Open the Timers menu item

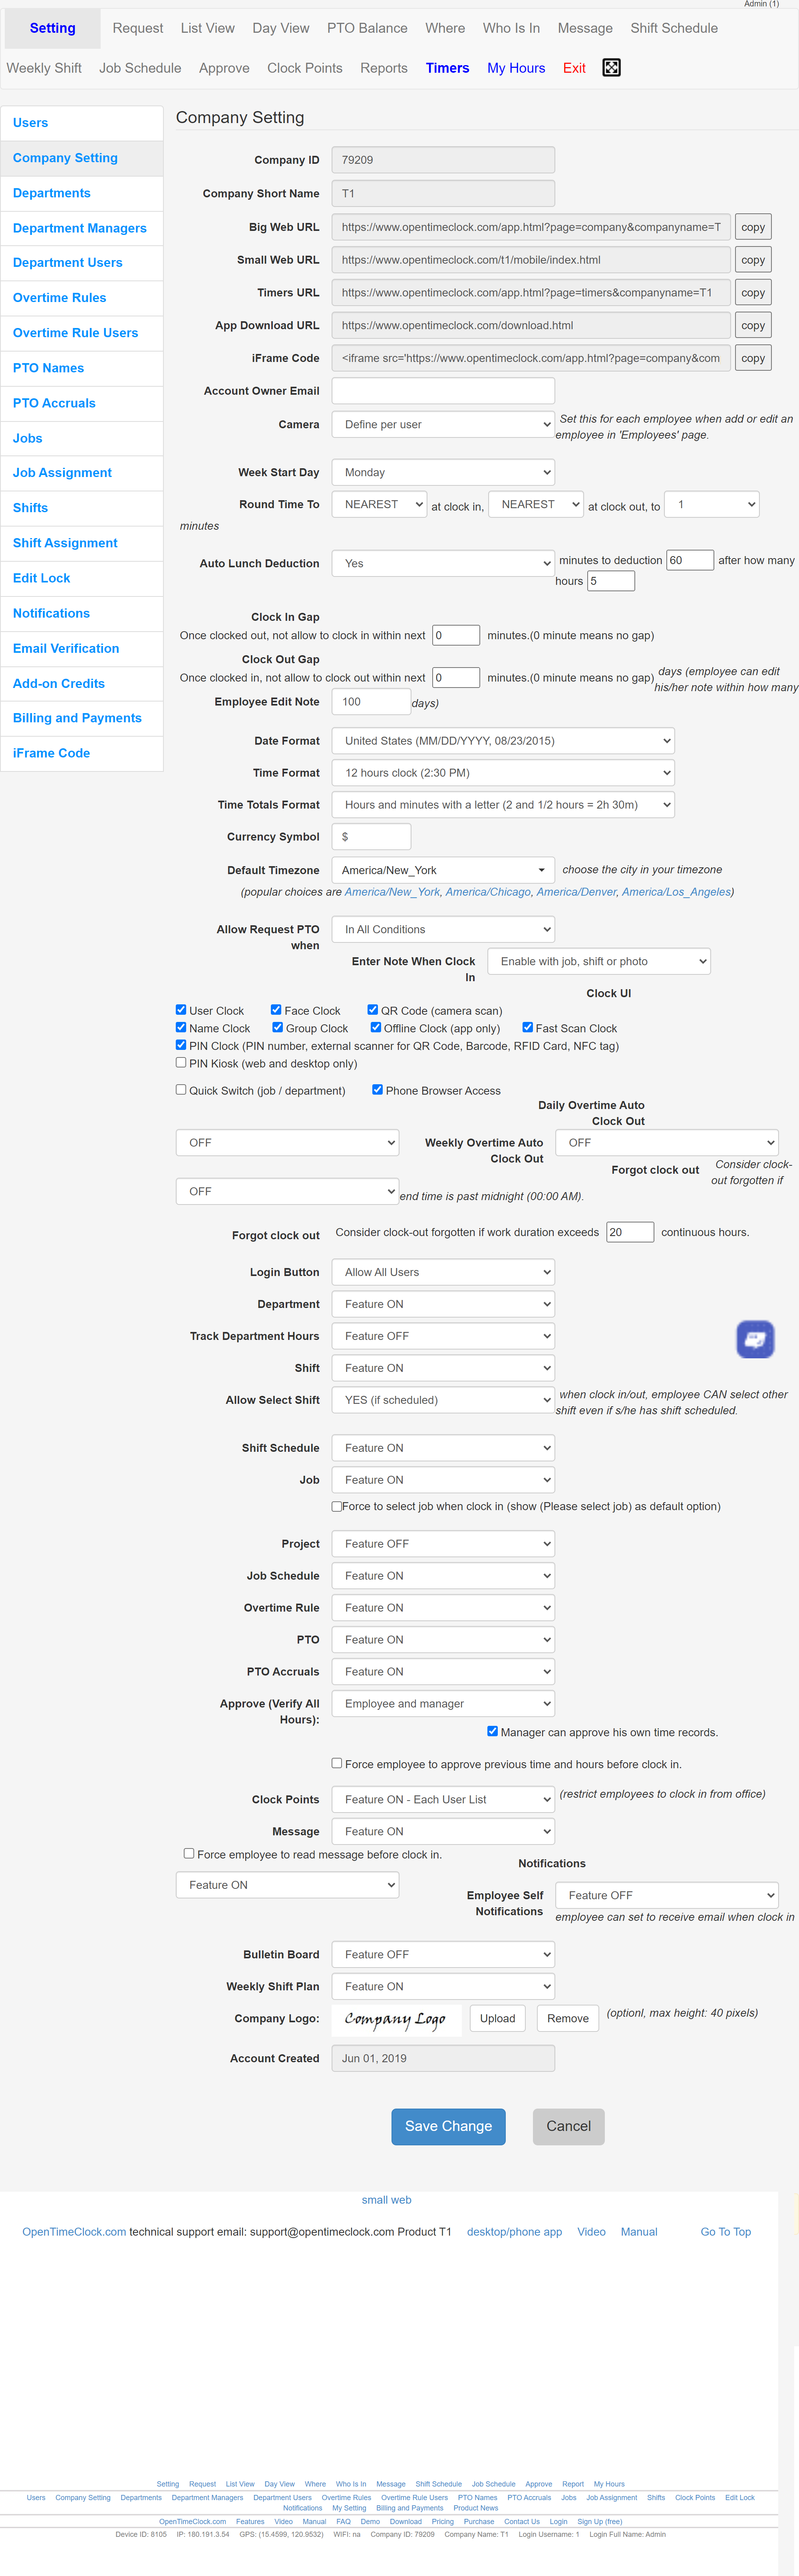coord(447,68)
